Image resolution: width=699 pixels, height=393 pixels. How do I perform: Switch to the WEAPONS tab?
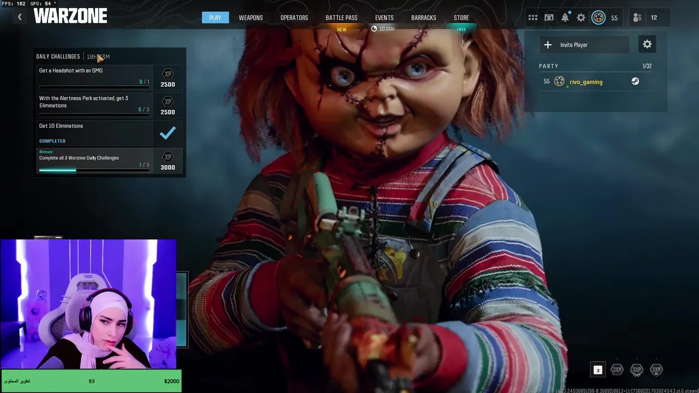251,17
